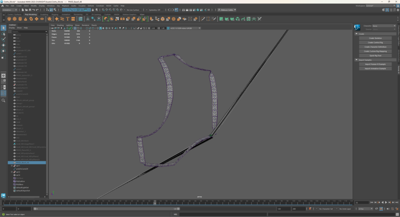Open the Deform menu

tap(91, 6)
